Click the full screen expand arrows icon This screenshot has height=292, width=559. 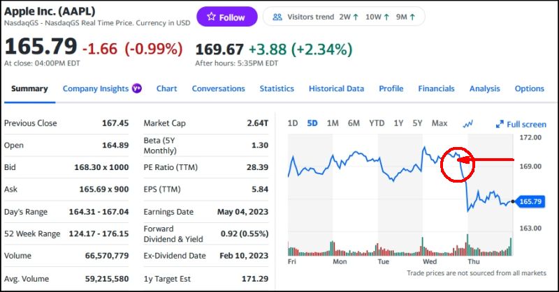pyautogui.click(x=500, y=124)
